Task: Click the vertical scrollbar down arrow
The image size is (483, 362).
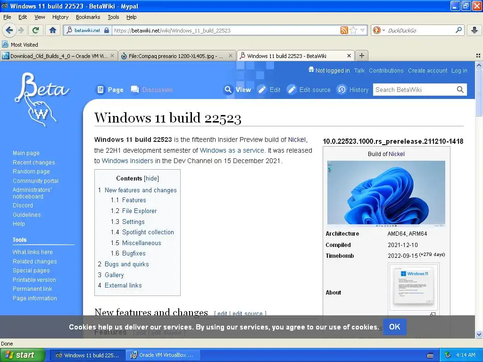Action: click(x=479, y=334)
